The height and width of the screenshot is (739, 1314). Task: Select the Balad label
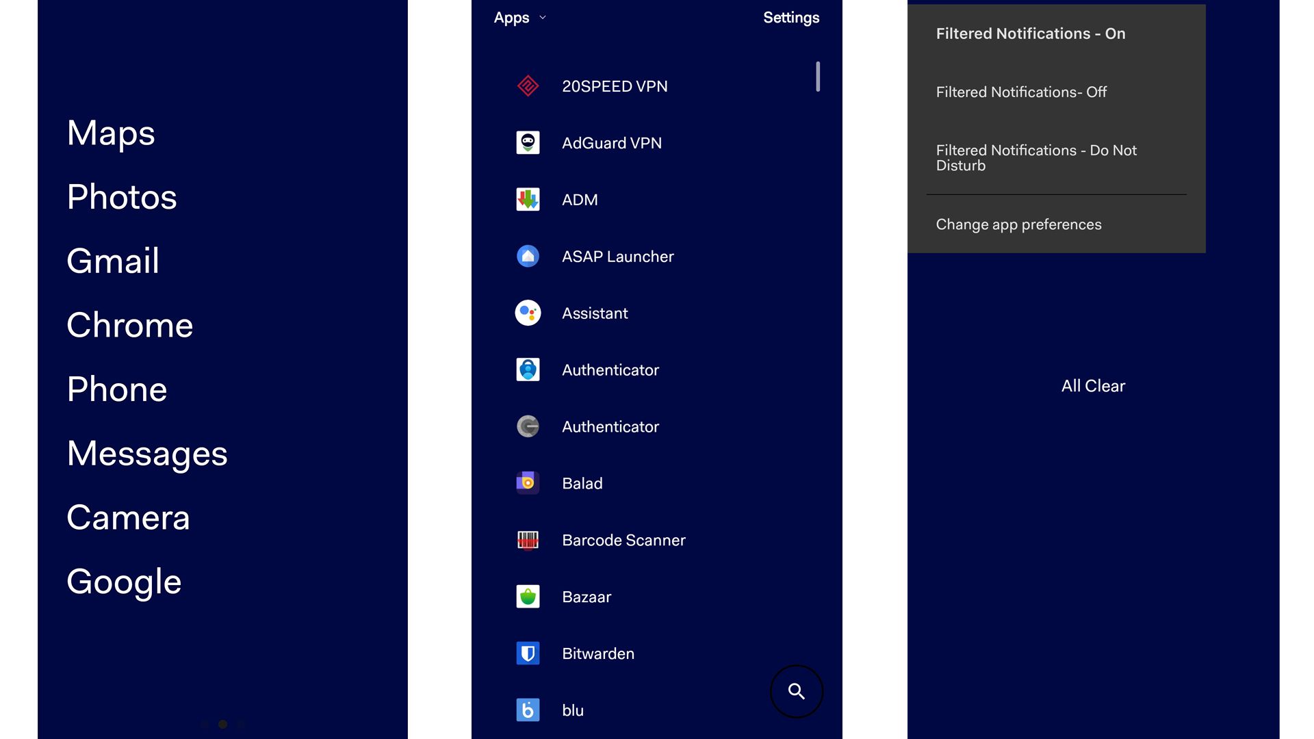[x=582, y=484]
